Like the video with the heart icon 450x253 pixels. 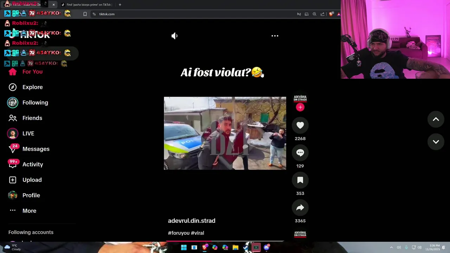[x=300, y=125]
